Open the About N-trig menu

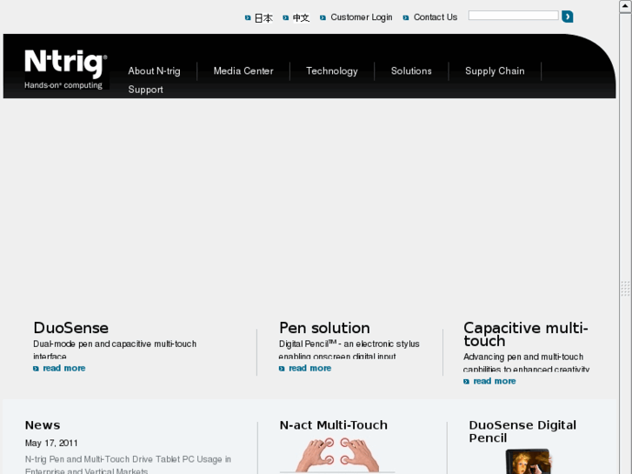point(154,71)
